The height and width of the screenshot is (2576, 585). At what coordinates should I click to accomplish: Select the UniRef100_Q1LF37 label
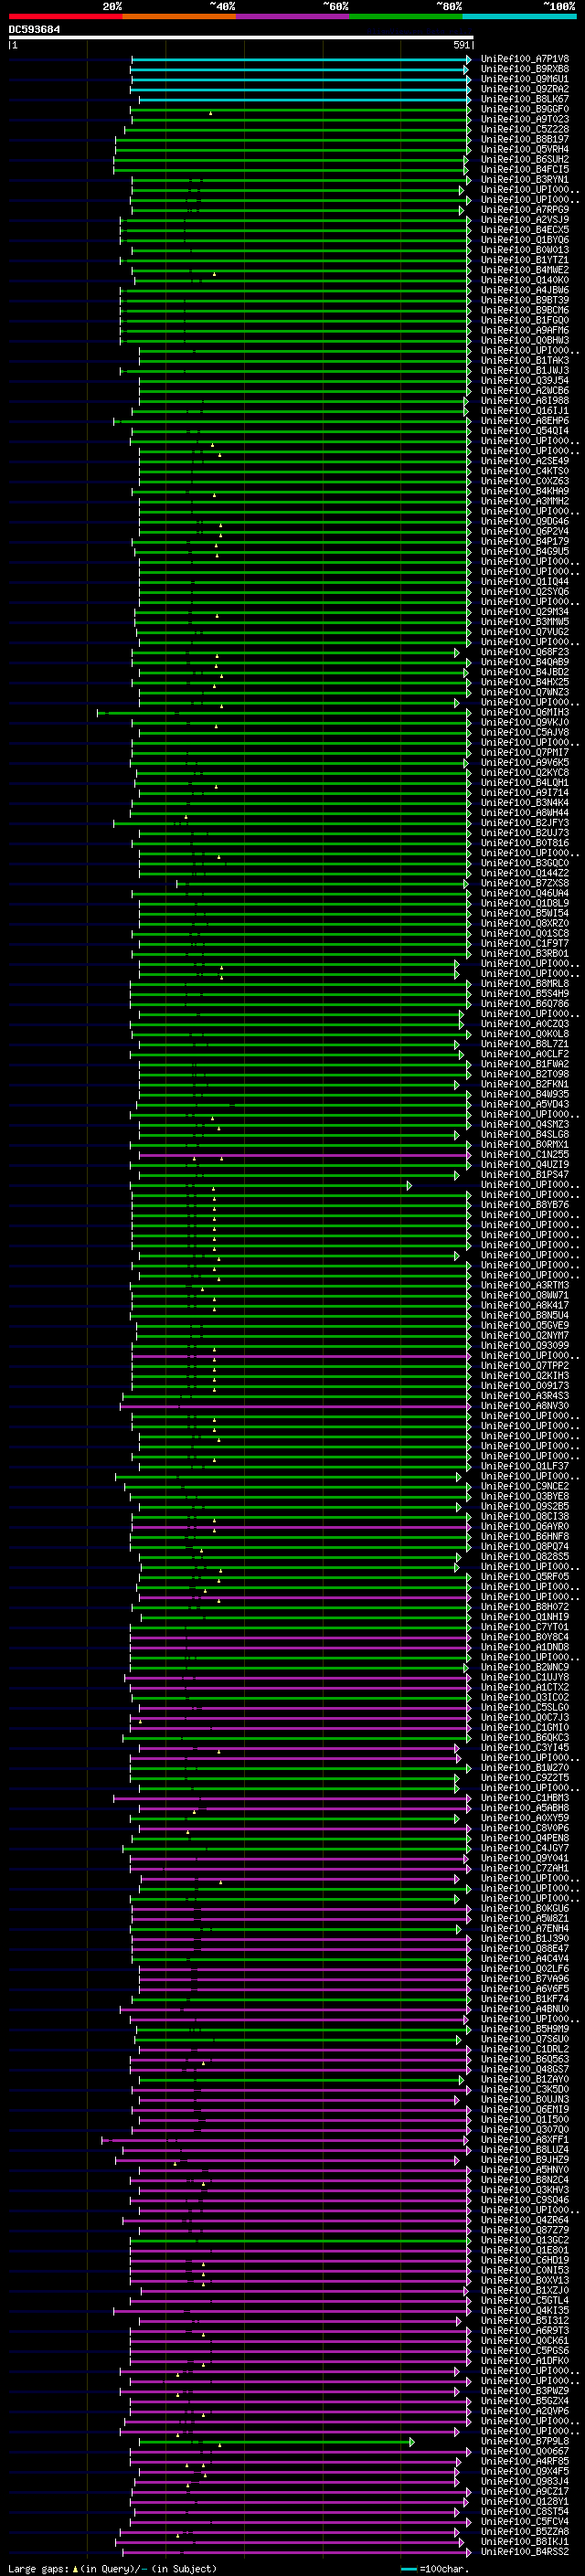(525, 1466)
